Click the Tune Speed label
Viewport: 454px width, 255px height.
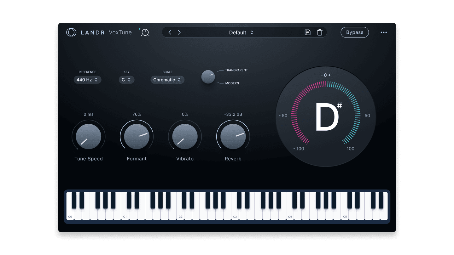[x=88, y=159]
